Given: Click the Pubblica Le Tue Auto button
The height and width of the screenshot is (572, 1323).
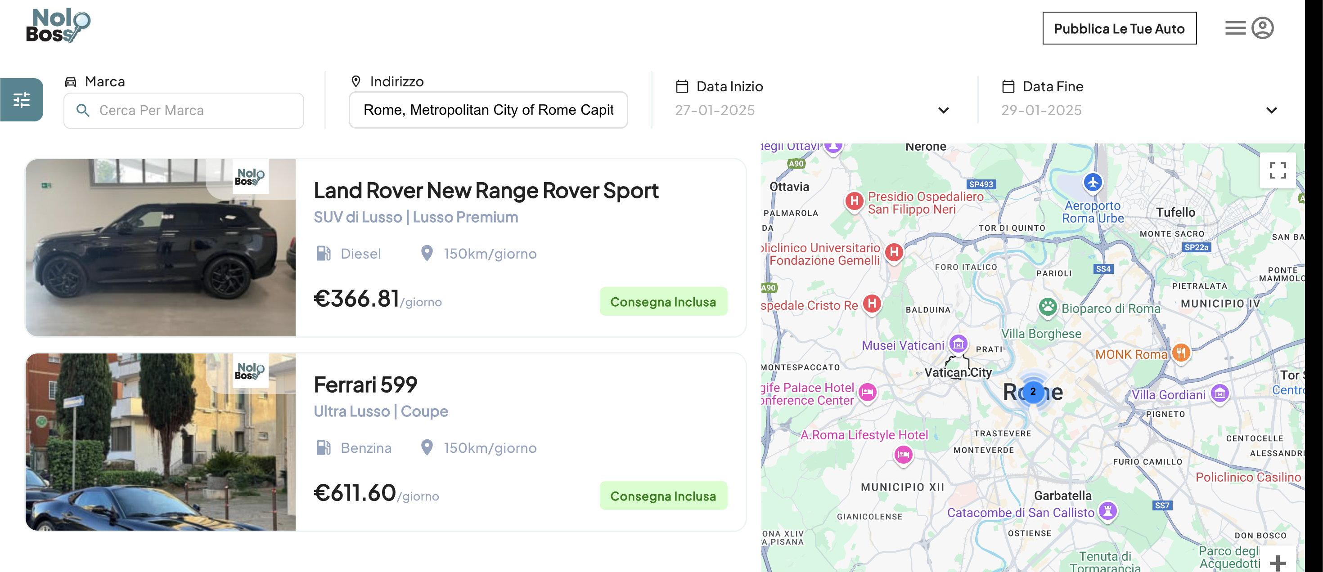Looking at the screenshot, I should pos(1119,28).
